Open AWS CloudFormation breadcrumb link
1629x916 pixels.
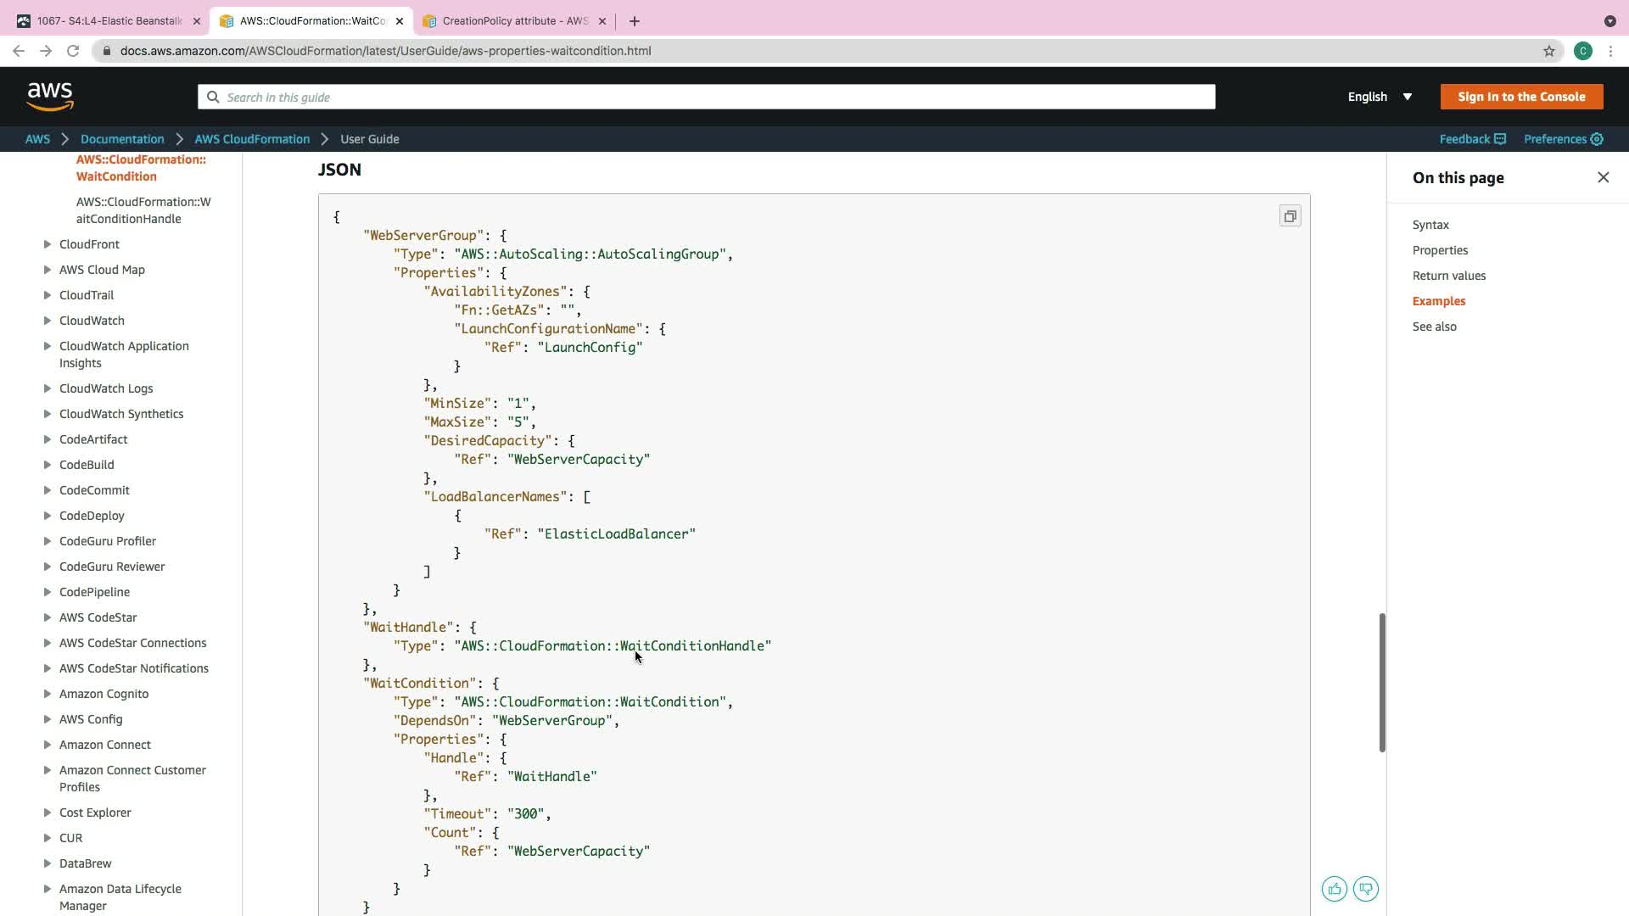pos(252,139)
